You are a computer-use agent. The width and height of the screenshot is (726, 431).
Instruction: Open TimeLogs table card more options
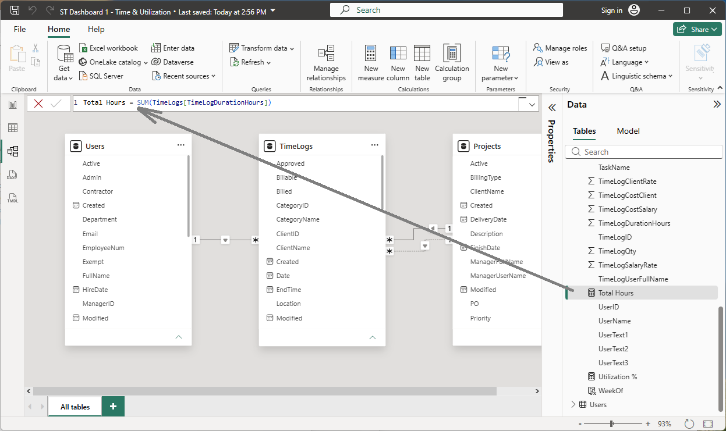point(375,145)
